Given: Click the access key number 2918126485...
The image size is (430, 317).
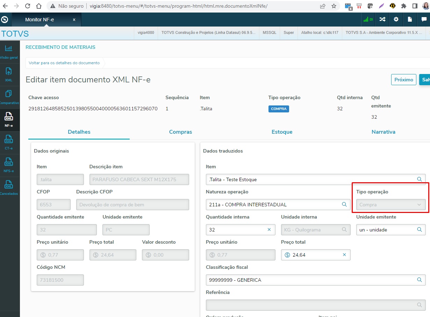Looking at the screenshot, I should click(x=93, y=109).
